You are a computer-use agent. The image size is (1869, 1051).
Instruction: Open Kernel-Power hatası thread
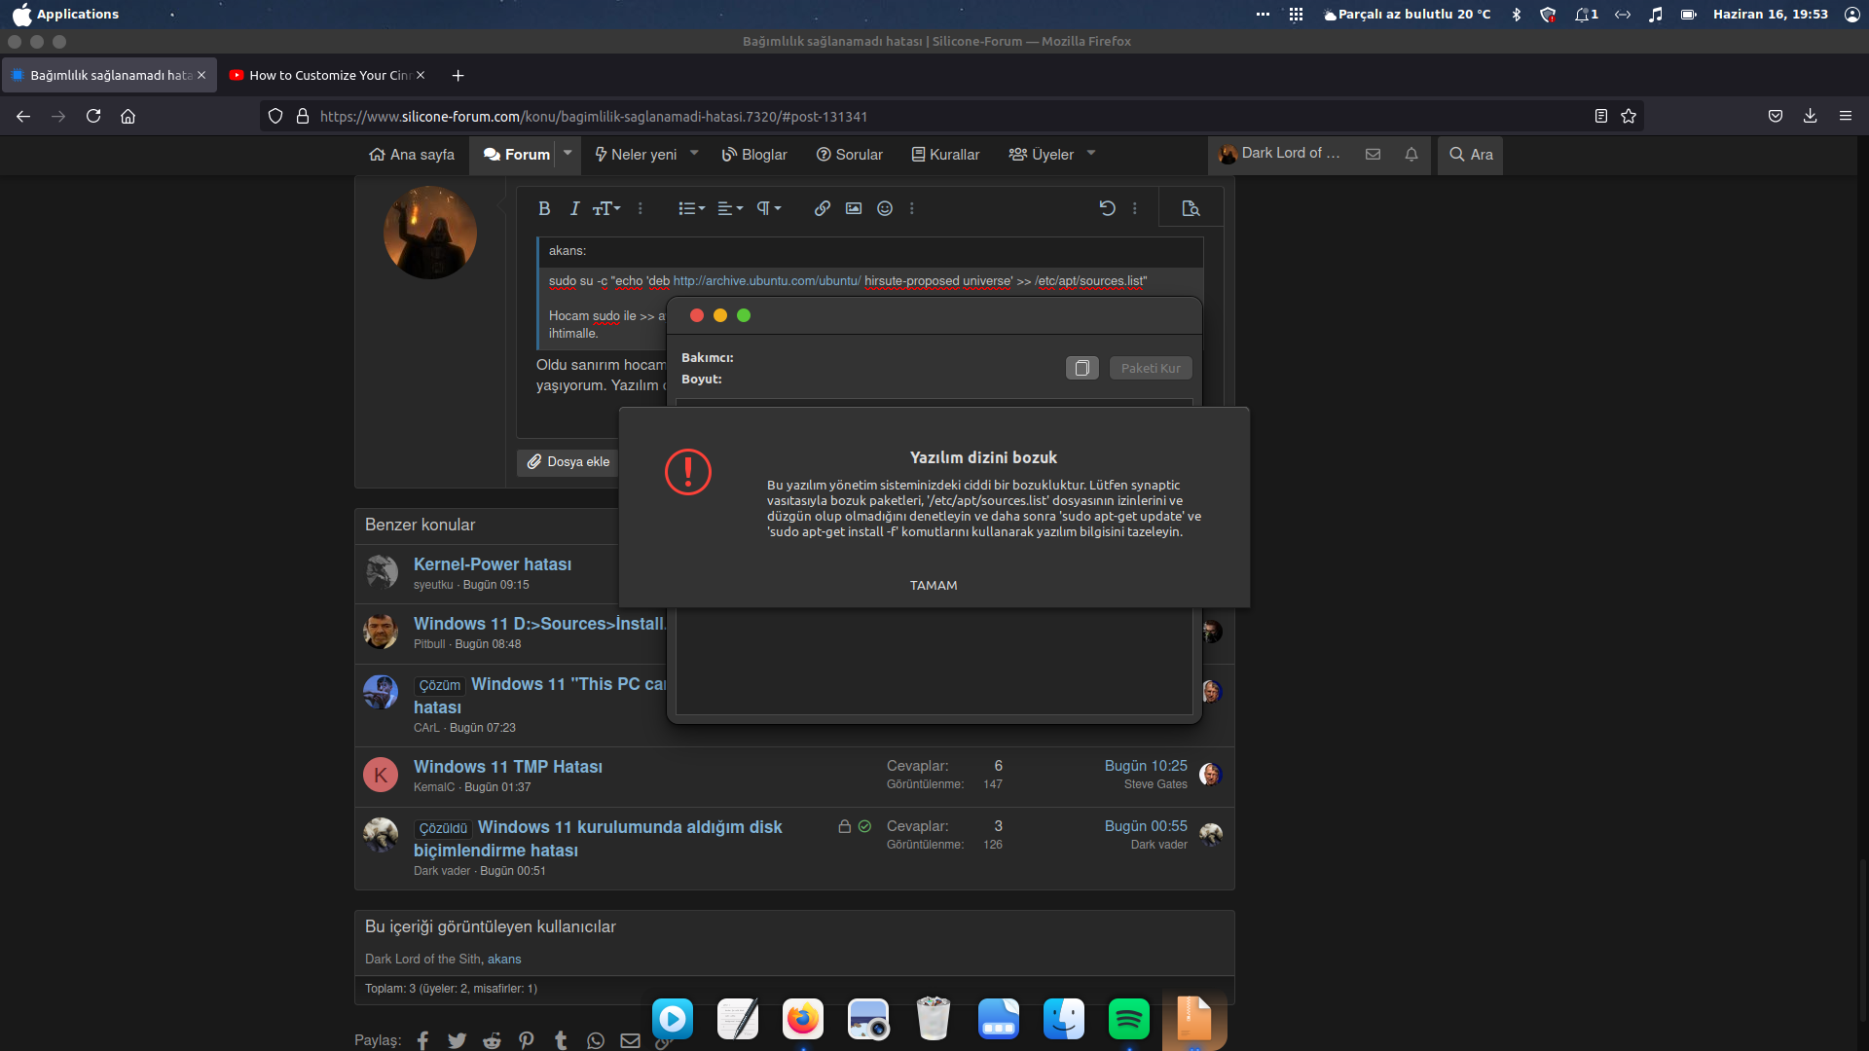pos(493,564)
